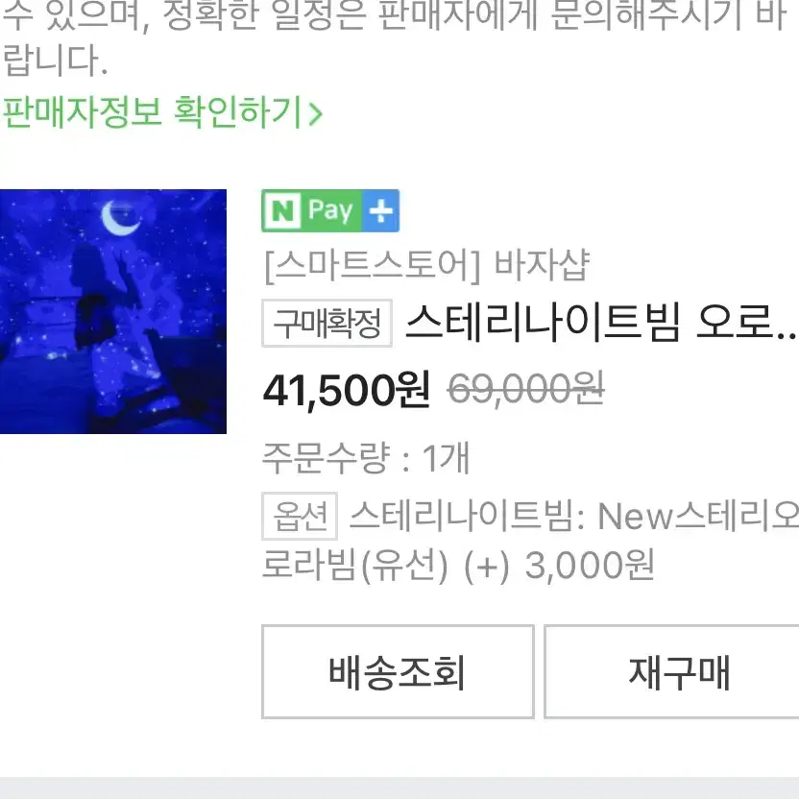Image resolution: width=799 pixels, height=799 pixels.
Task: Click the gray divider bar at the bottom
Action: (x=399, y=787)
